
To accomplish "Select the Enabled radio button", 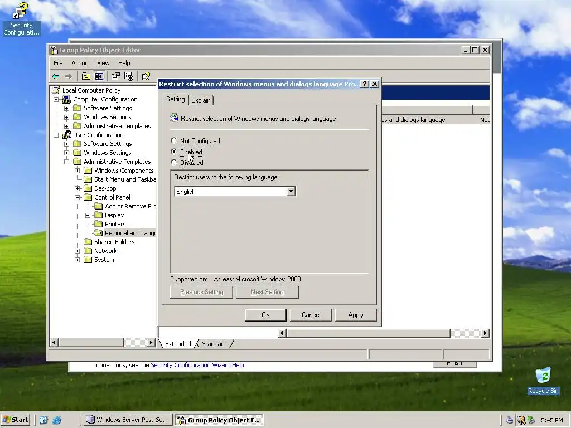I will pos(174,152).
